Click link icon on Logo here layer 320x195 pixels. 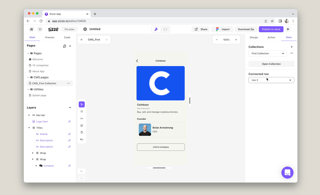[x=69, y=122]
